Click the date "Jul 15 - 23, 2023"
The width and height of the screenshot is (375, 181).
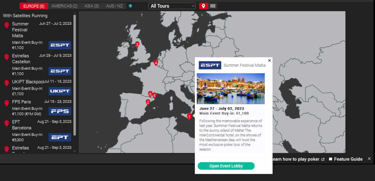[58, 101]
